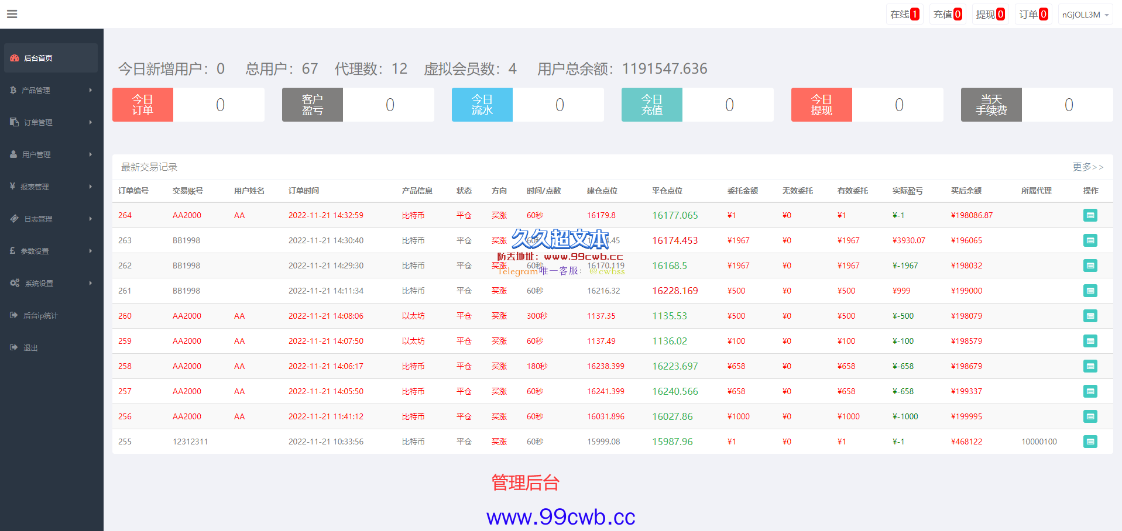The image size is (1122, 531).
Task: Click balance ¥468122 cell
Action: (x=967, y=442)
